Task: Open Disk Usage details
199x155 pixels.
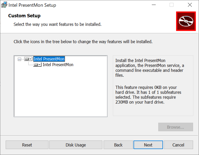Action: tap(76, 145)
